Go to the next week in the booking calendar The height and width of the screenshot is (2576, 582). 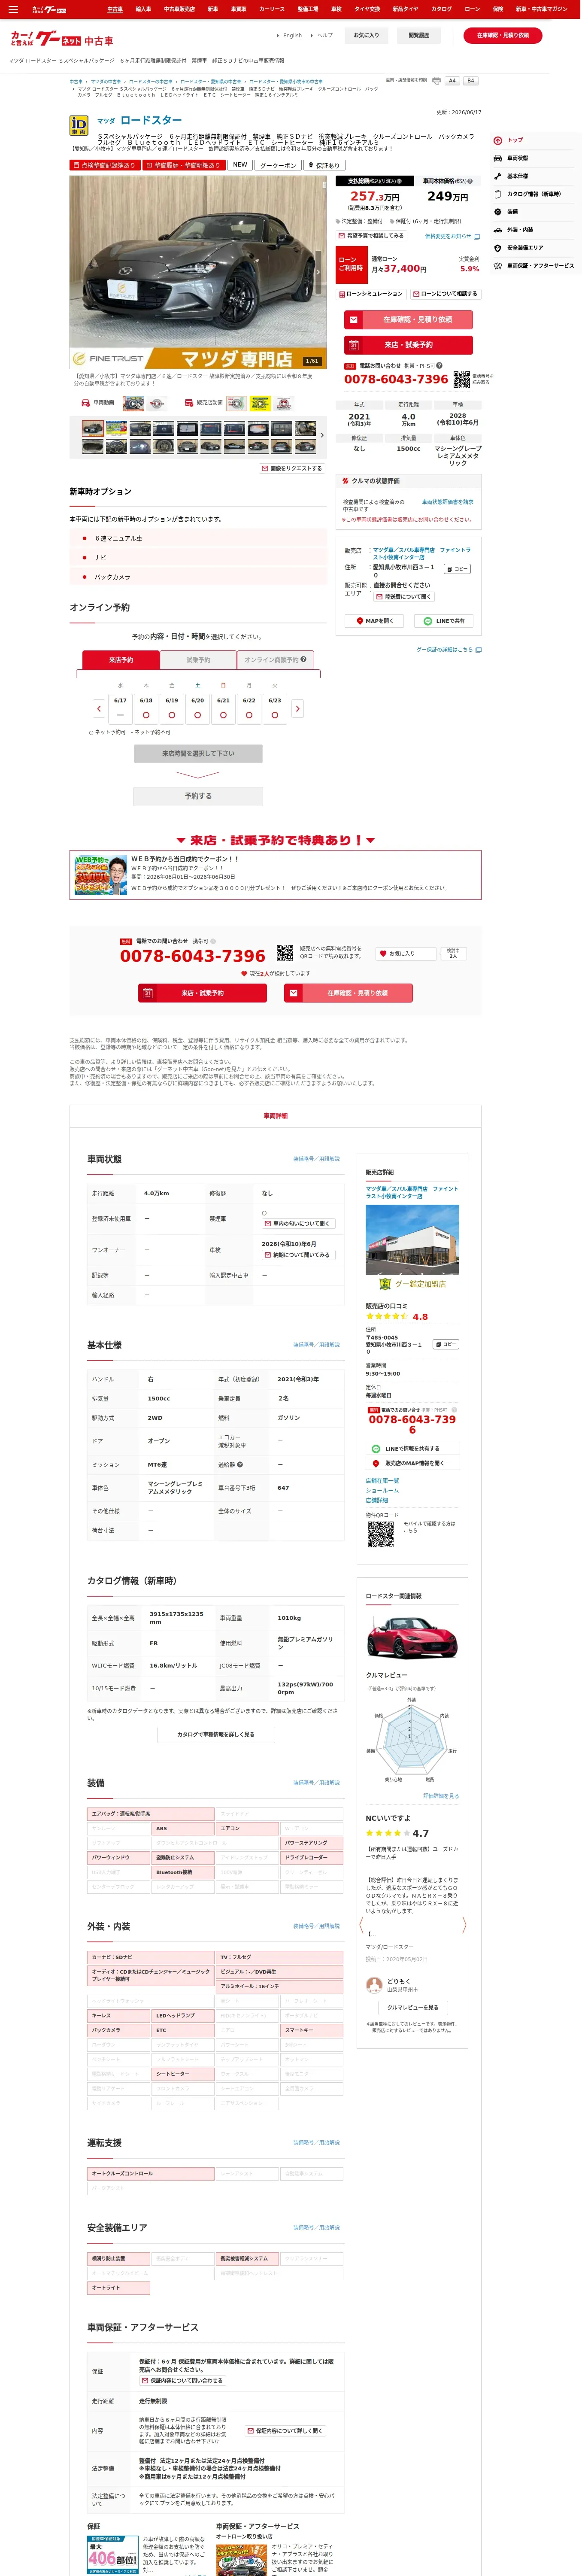click(x=297, y=708)
